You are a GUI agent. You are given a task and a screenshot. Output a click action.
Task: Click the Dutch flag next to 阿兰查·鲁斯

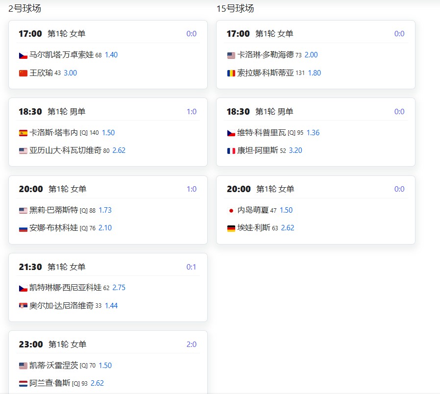(23, 384)
